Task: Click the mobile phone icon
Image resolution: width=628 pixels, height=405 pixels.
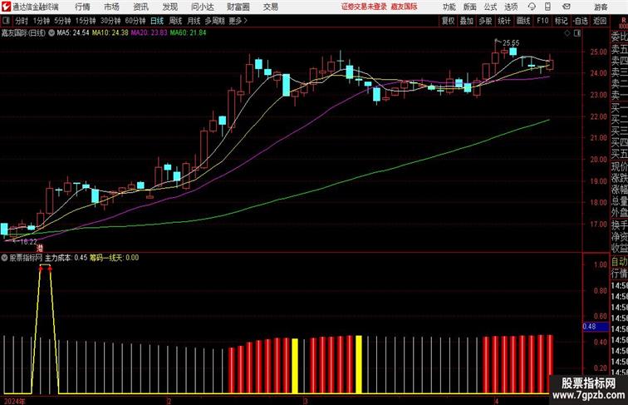Action: [547, 7]
